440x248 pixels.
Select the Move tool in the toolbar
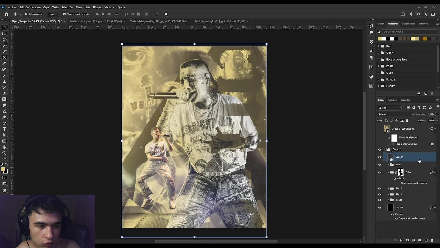4,28
